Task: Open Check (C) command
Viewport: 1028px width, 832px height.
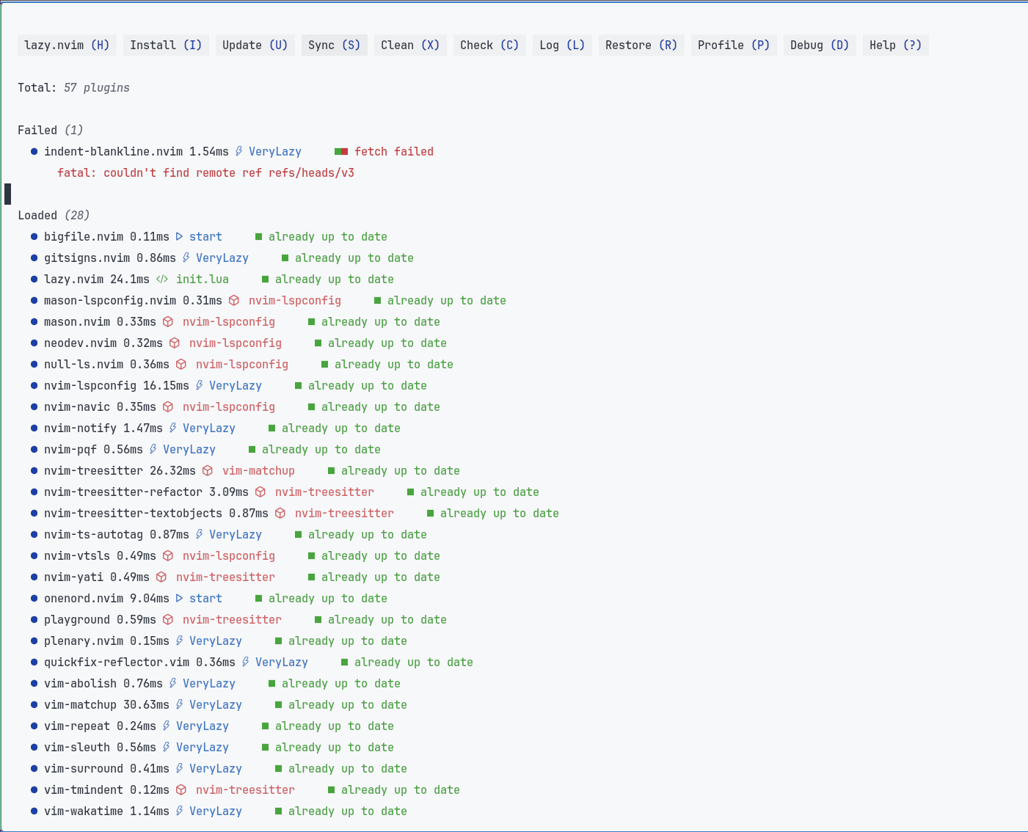Action: tap(489, 45)
